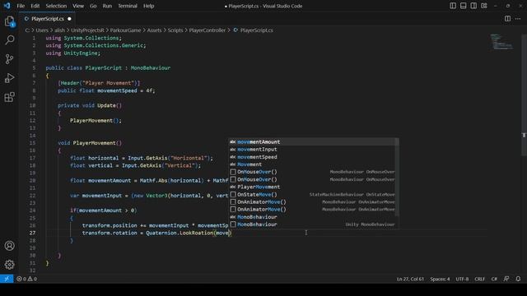Choose PlayerMovement from suggestion list
Screen dimensions: 527x296
(313, 187)
